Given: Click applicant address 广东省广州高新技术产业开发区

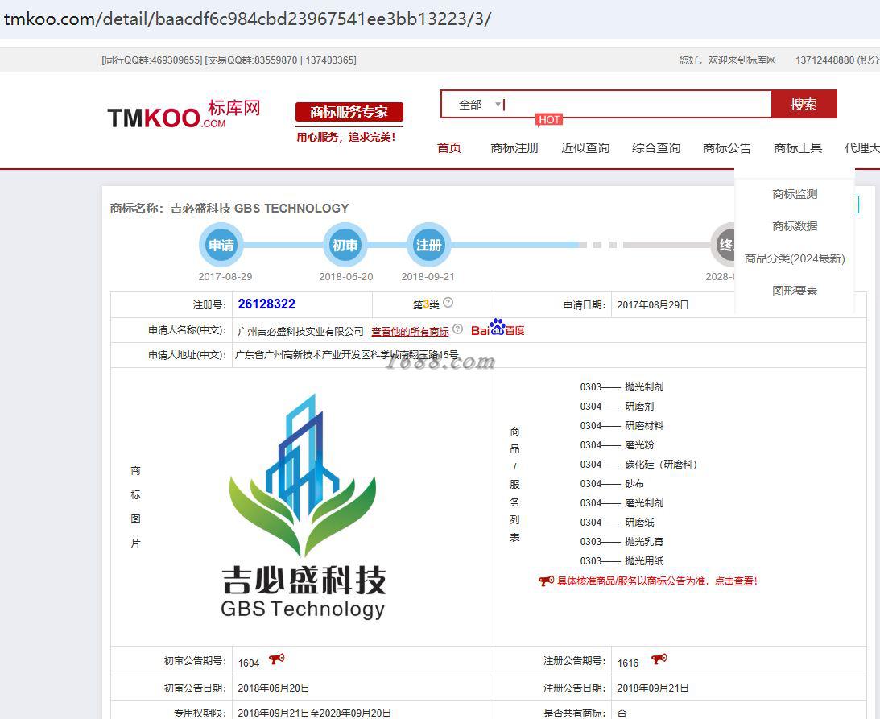Looking at the screenshot, I should 347,355.
